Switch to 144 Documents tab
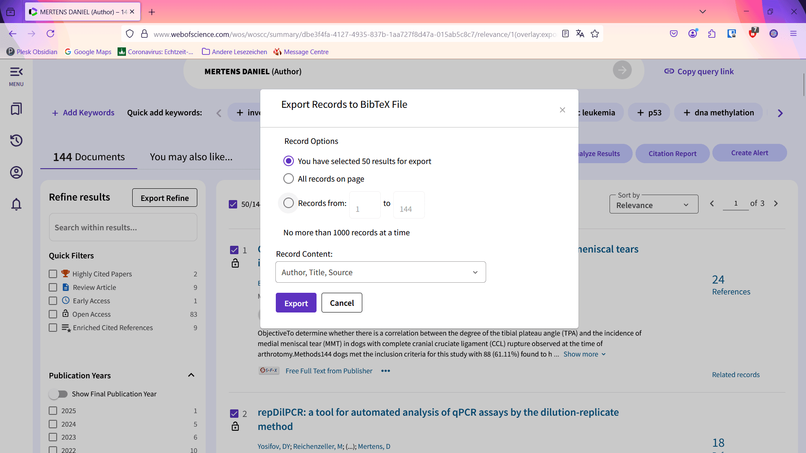The height and width of the screenshot is (453, 806). [89, 157]
